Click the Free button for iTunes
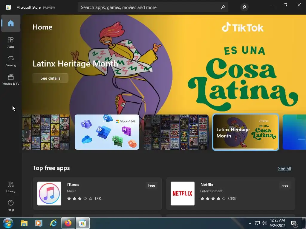Viewport: 306px width, 229px height. tap(152, 185)
